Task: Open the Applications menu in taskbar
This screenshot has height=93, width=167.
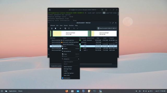Action: [13, 91]
